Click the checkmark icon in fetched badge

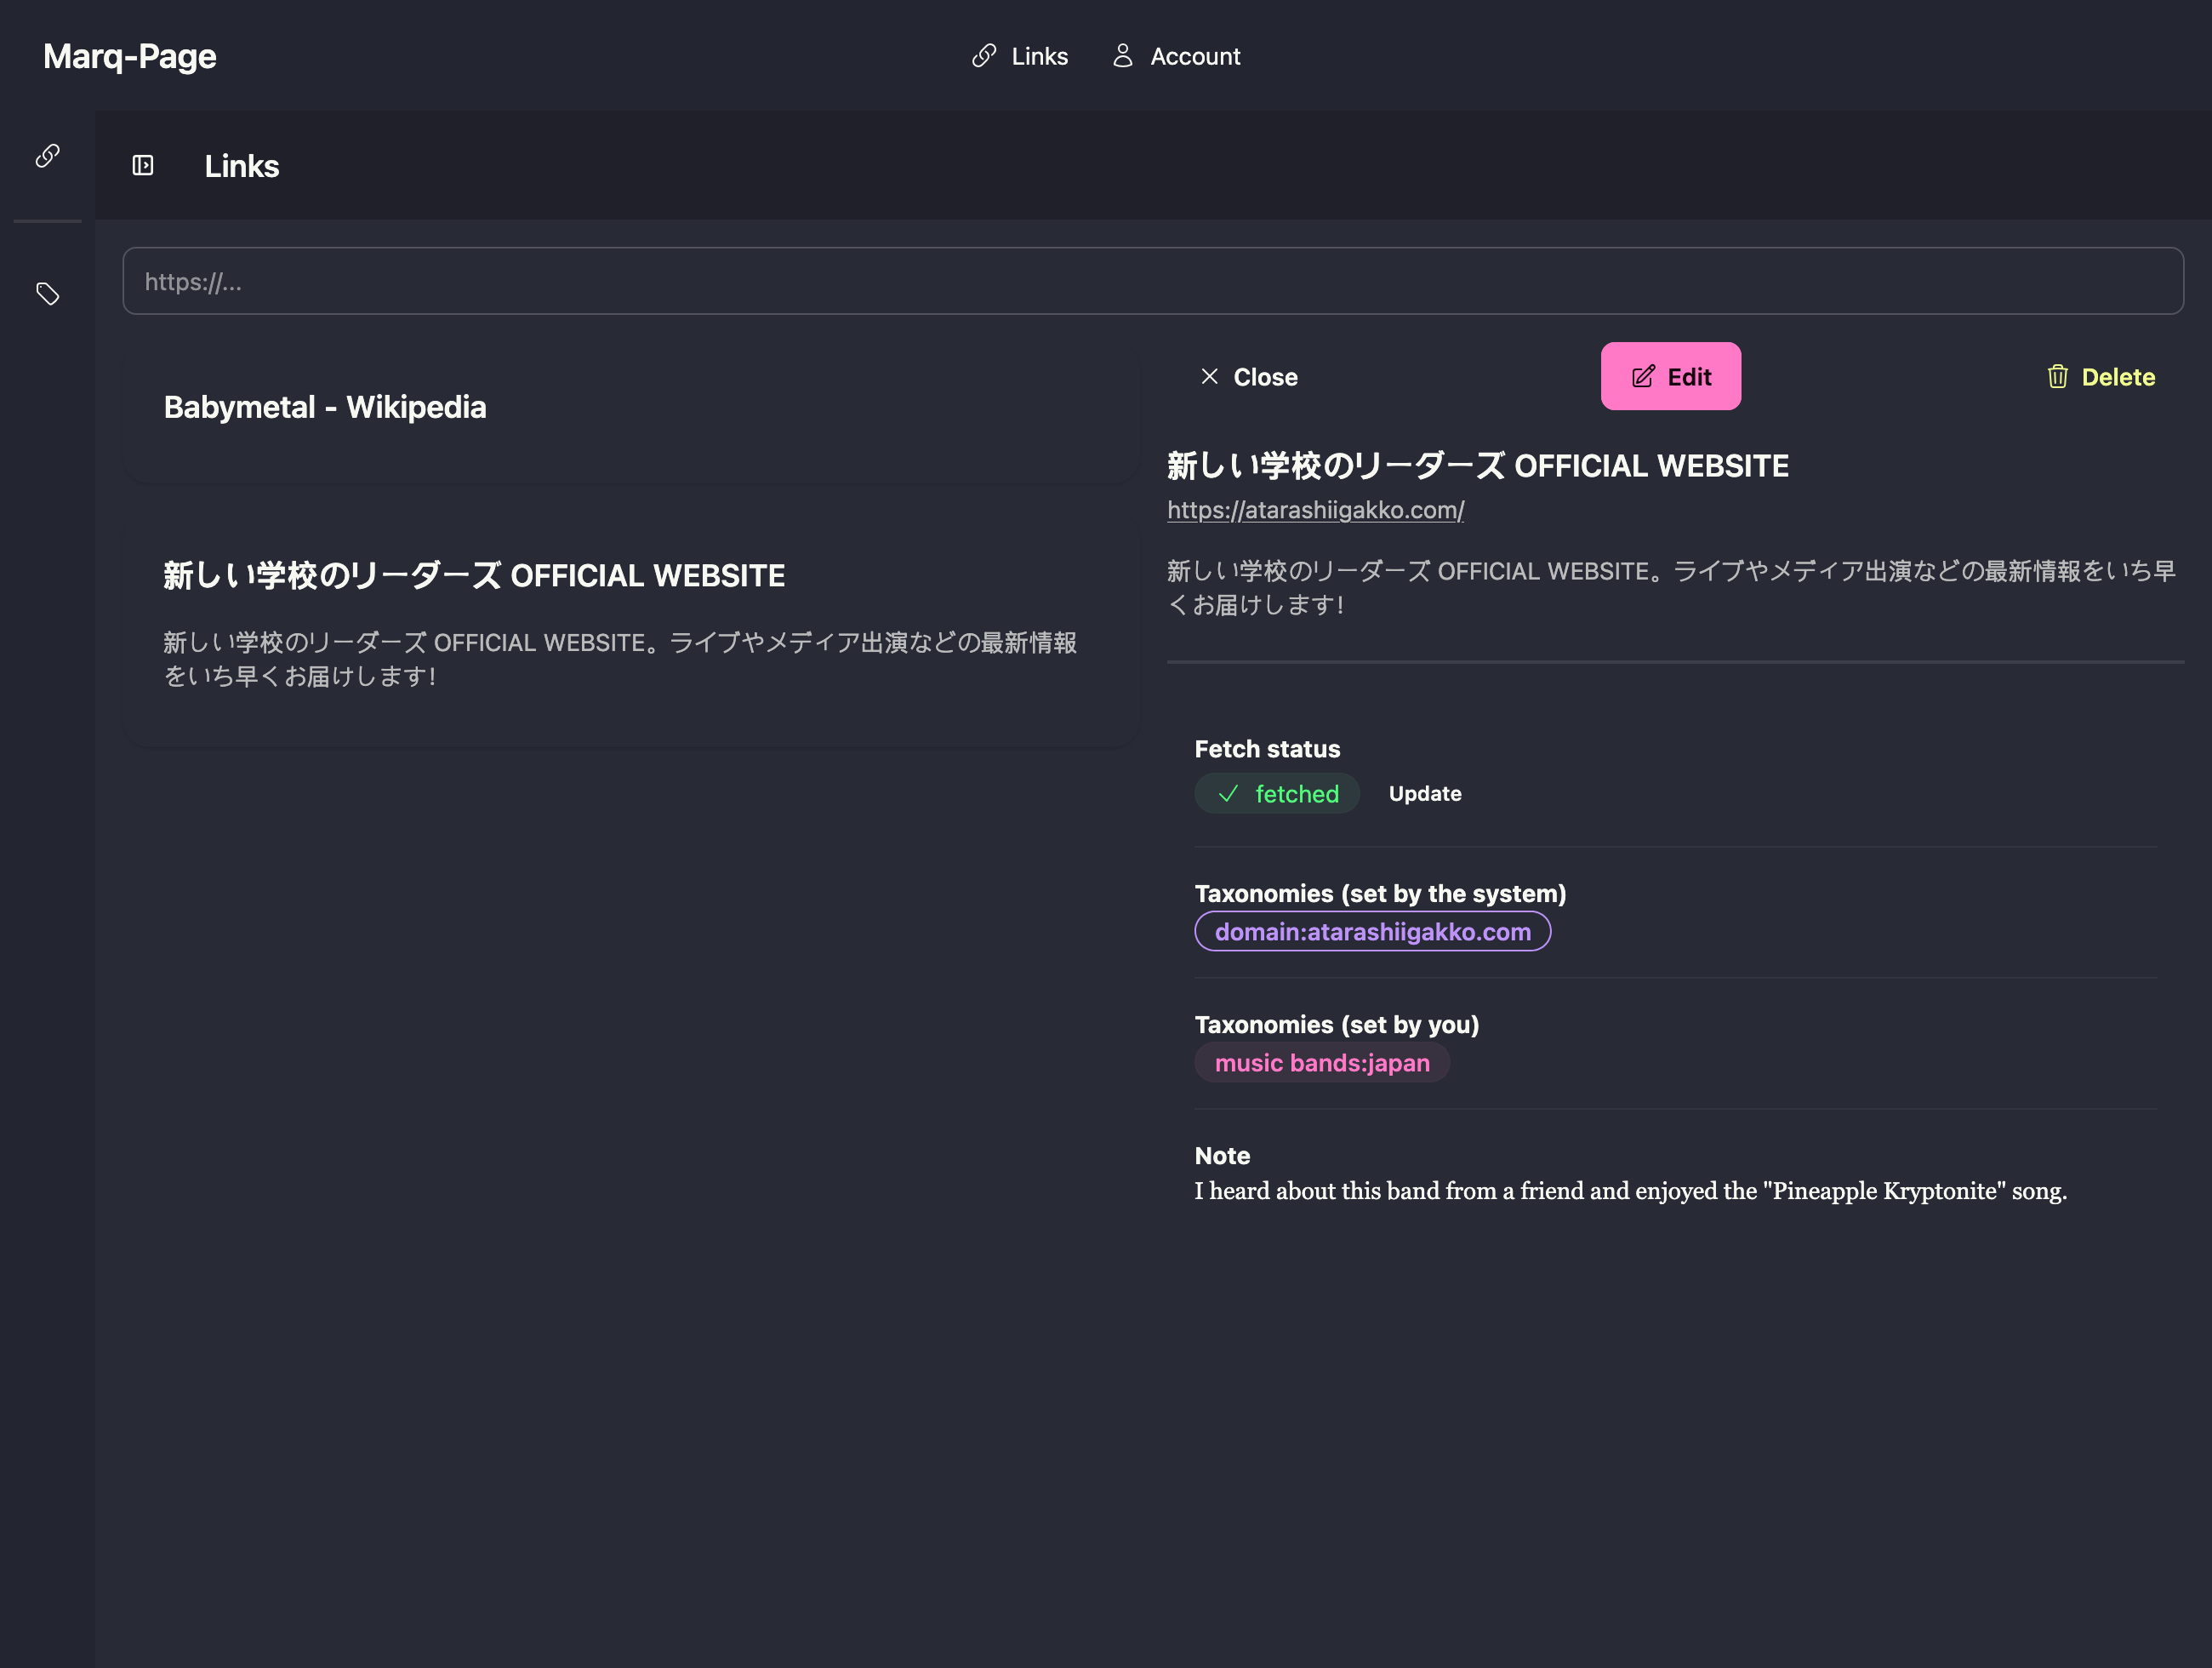(x=1228, y=794)
